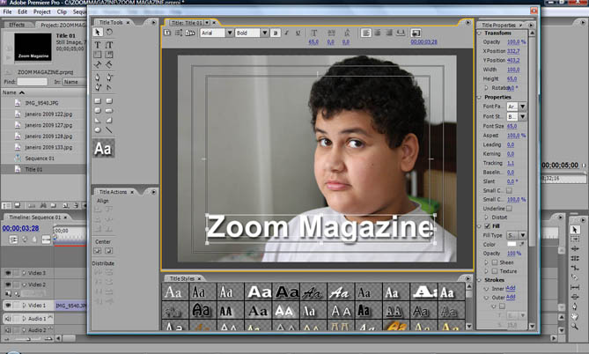Open the Project menu
Screen dimensions: 589x354
point(42,11)
